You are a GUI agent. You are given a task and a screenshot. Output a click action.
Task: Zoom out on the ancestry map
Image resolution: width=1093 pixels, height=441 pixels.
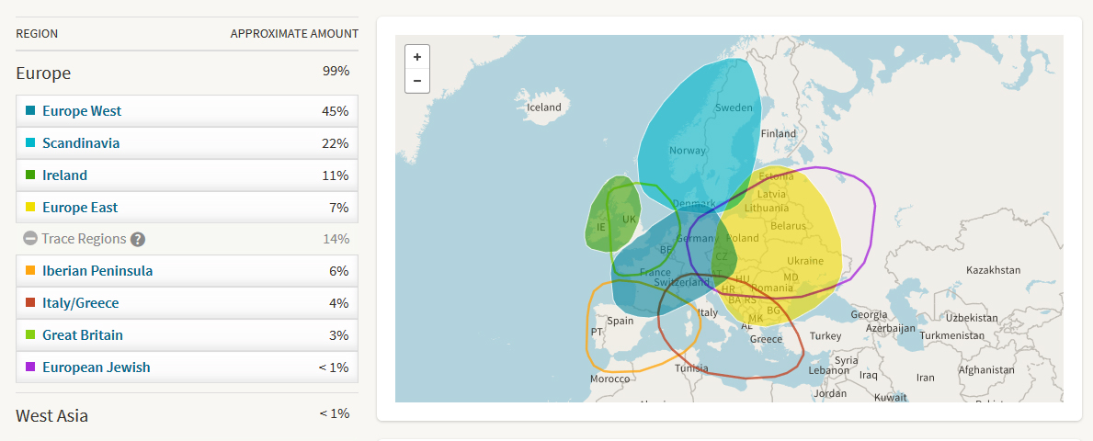coord(417,81)
